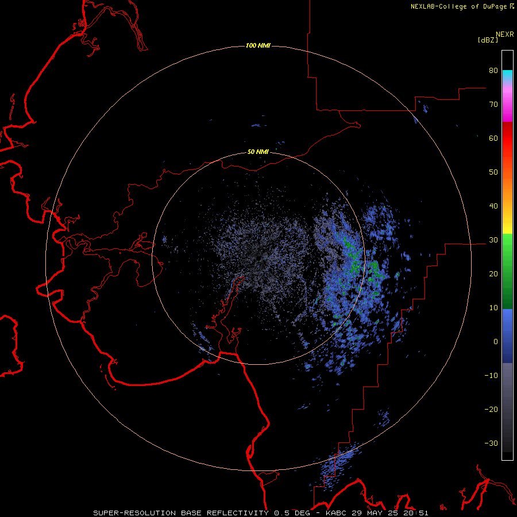Click the -30 dBZ scale label
Screen dimensions: 517x517
[491, 443]
